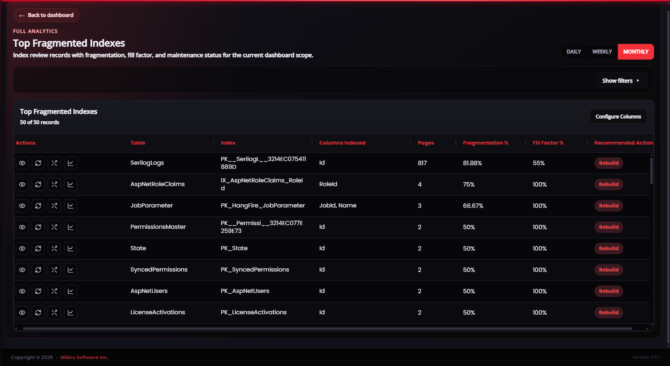Open trend chart icon for AspNetUsers row
The image size is (670, 366).
click(x=71, y=291)
